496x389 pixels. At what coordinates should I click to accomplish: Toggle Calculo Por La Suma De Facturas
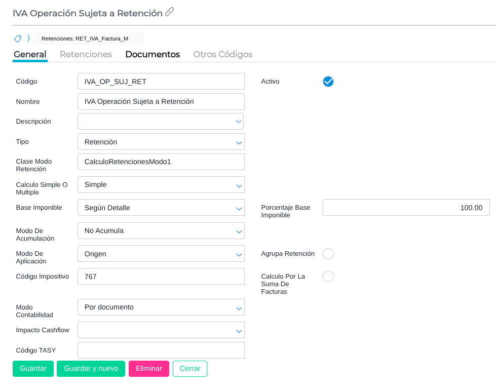click(x=328, y=277)
